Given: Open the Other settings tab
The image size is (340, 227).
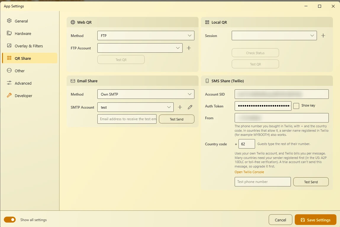Looking at the screenshot, I should [x=30, y=71].
